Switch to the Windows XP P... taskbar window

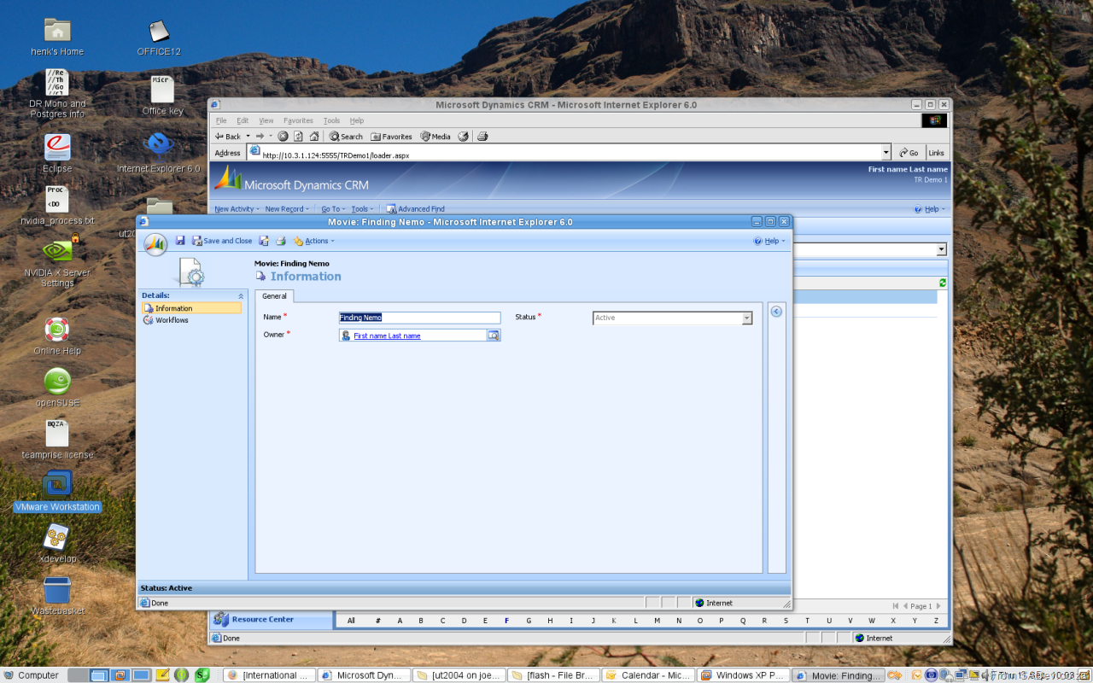point(743,675)
